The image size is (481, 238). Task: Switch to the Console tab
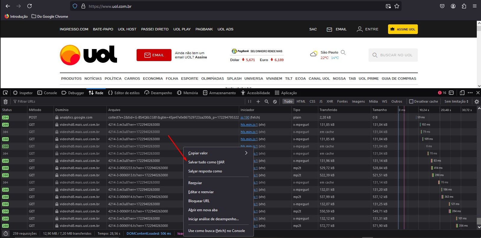[x=47, y=93]
